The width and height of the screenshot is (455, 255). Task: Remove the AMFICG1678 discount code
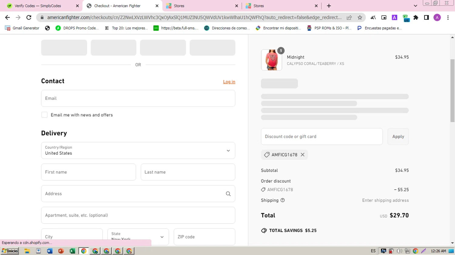pyautogui.click(x=303, y=155)
